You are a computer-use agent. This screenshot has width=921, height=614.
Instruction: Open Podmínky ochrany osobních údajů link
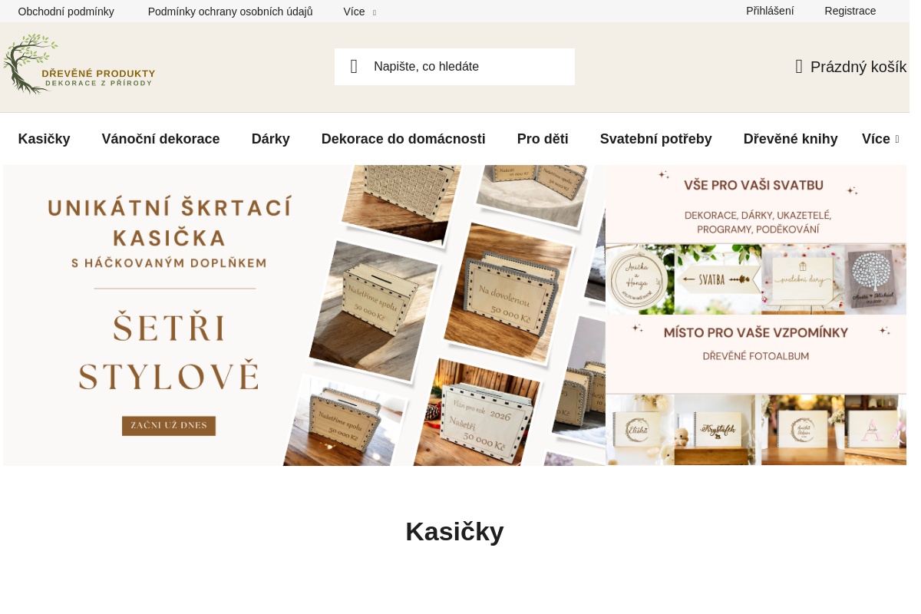[230, 12]
